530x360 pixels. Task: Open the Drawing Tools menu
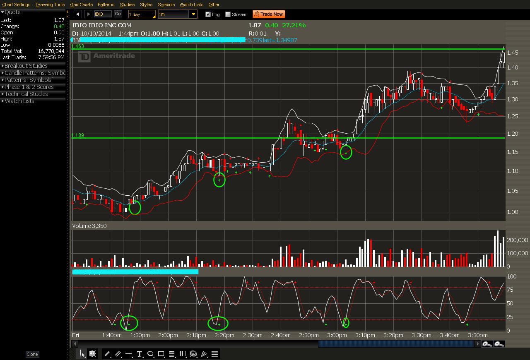coord(50,5)
